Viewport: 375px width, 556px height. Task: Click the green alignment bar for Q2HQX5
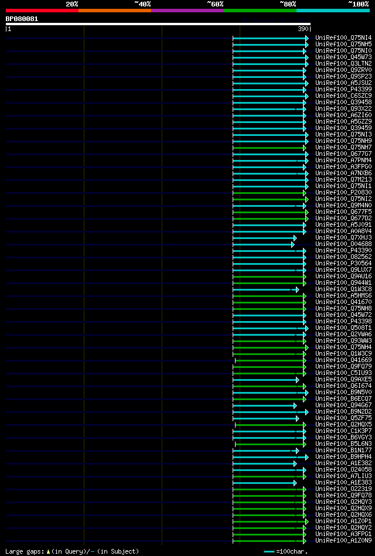click(270, 425)
